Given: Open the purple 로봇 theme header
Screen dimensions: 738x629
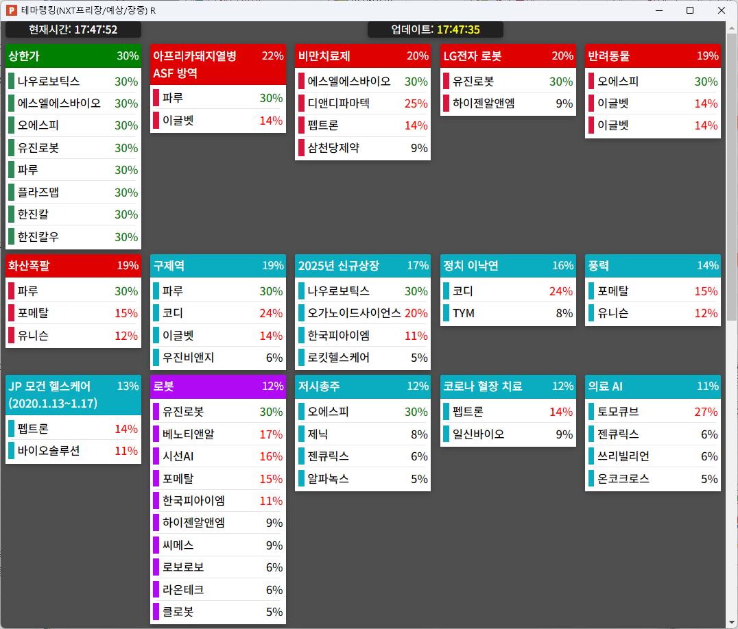Looking at the screenshot, I should (x=218, y=386).
